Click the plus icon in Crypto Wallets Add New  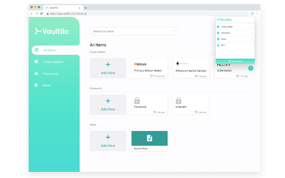(x=108, y=65)
